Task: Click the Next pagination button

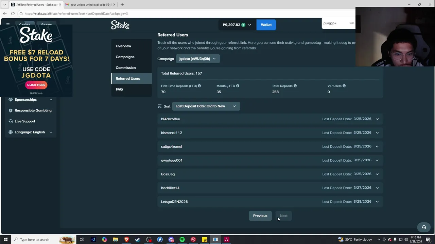Action: tap(283, 216)
